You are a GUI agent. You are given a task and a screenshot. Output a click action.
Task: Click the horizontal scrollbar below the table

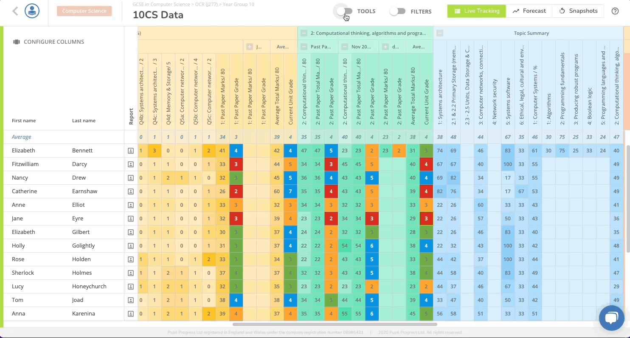pyautogui.click(x=335, y=325)
